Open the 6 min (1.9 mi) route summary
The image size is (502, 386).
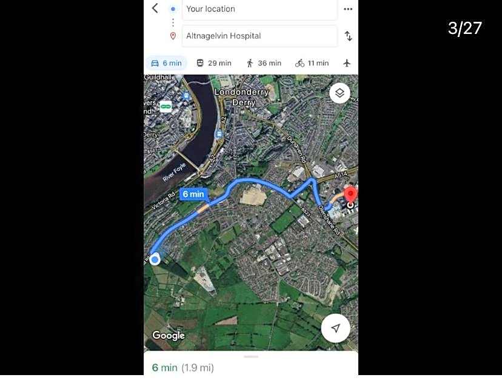click(x=183, y=368)
